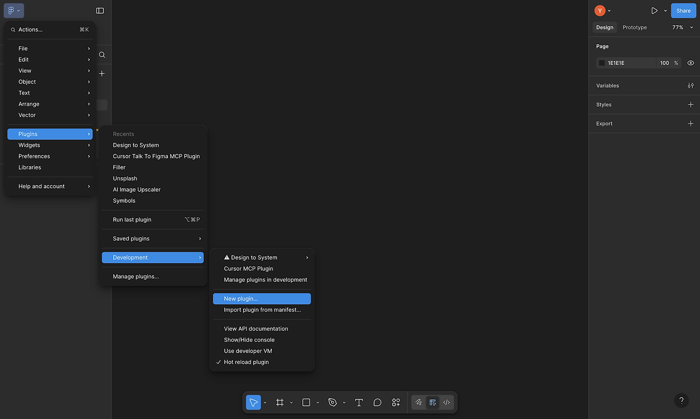Expand the Saved plugins submenu
Screen dimensions: 700x419
tap(153, 238)
